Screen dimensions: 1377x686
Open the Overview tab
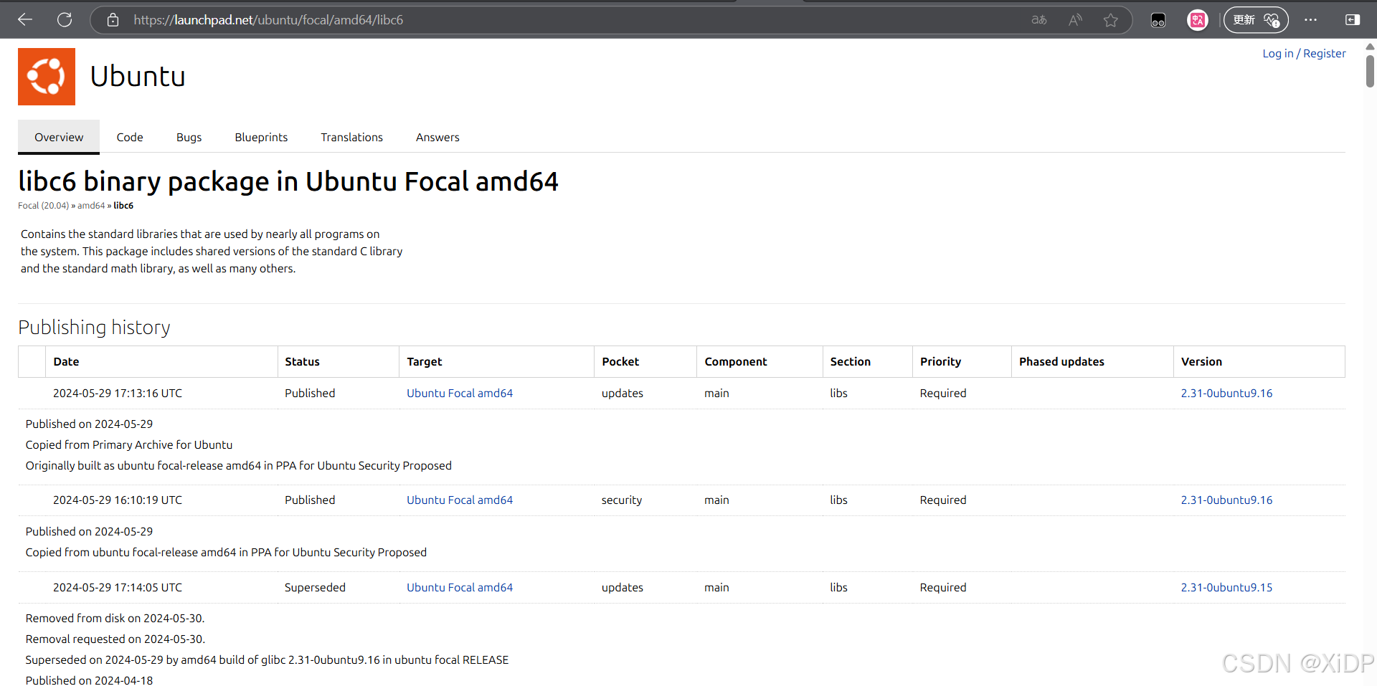(x=59, y=137)
